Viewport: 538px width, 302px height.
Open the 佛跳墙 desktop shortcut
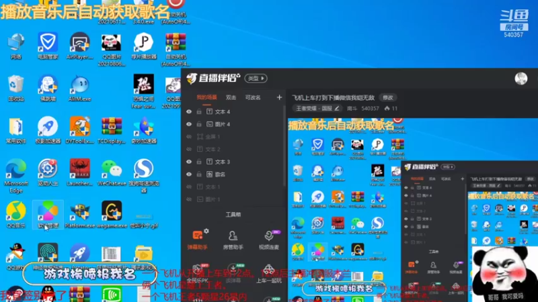coord(47,89)
